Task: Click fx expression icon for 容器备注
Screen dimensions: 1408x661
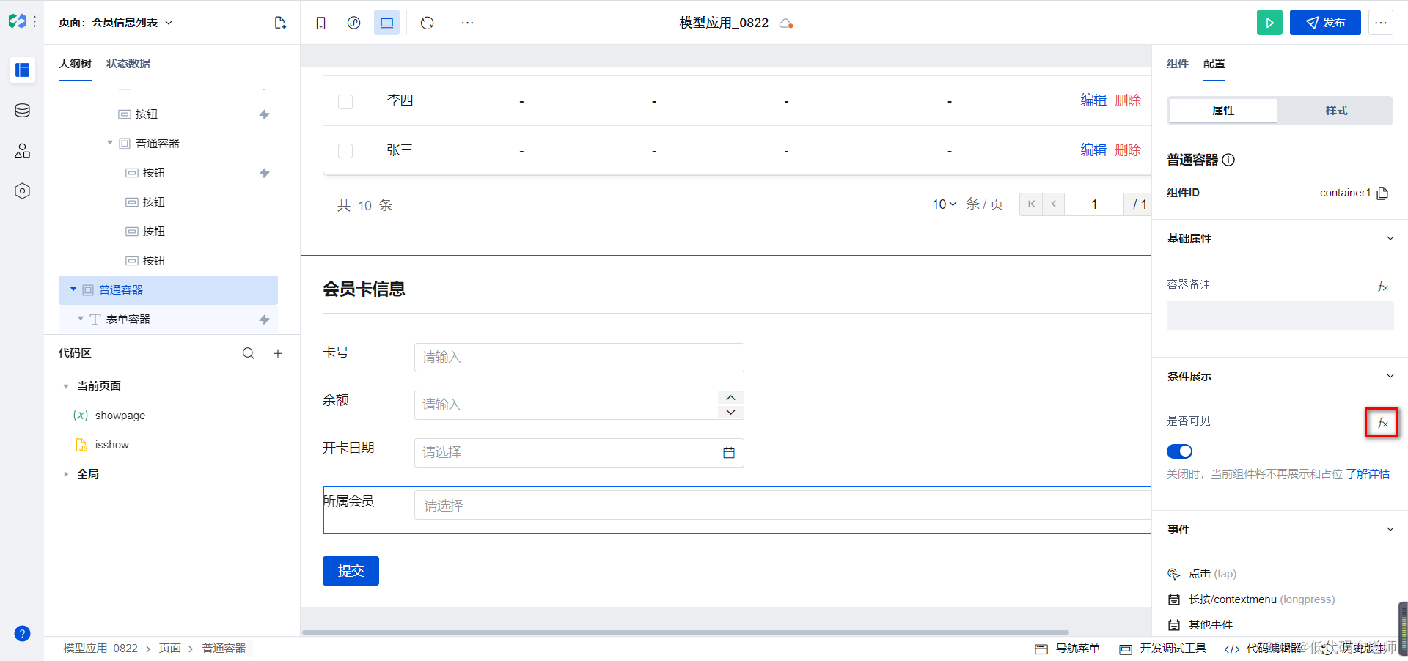Action: [1382, 287]
